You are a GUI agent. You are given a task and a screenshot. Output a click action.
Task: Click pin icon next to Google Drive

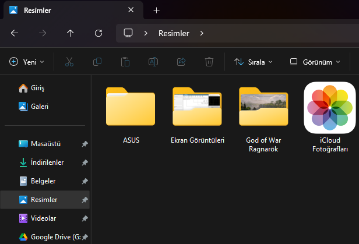[x=85, y=237]
